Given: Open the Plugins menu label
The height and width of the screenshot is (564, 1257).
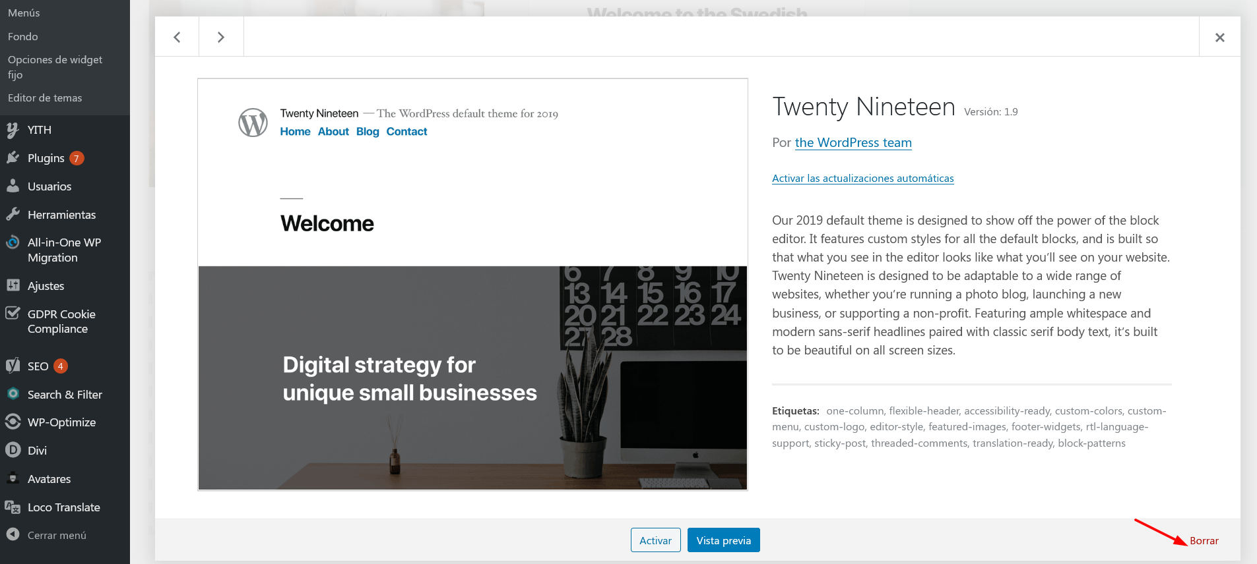Looking at the screenshot, I should tap(46, 158).
